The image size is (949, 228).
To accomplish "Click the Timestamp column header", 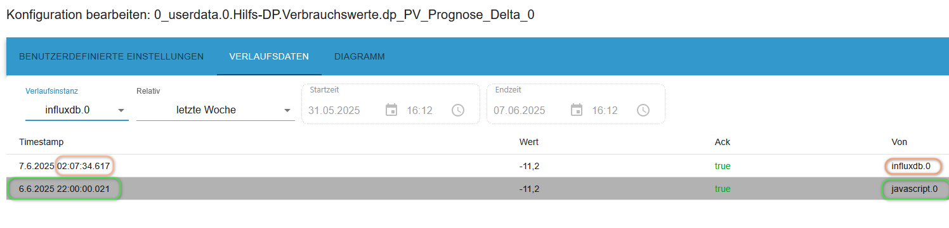I will click(x=41, y=142).
